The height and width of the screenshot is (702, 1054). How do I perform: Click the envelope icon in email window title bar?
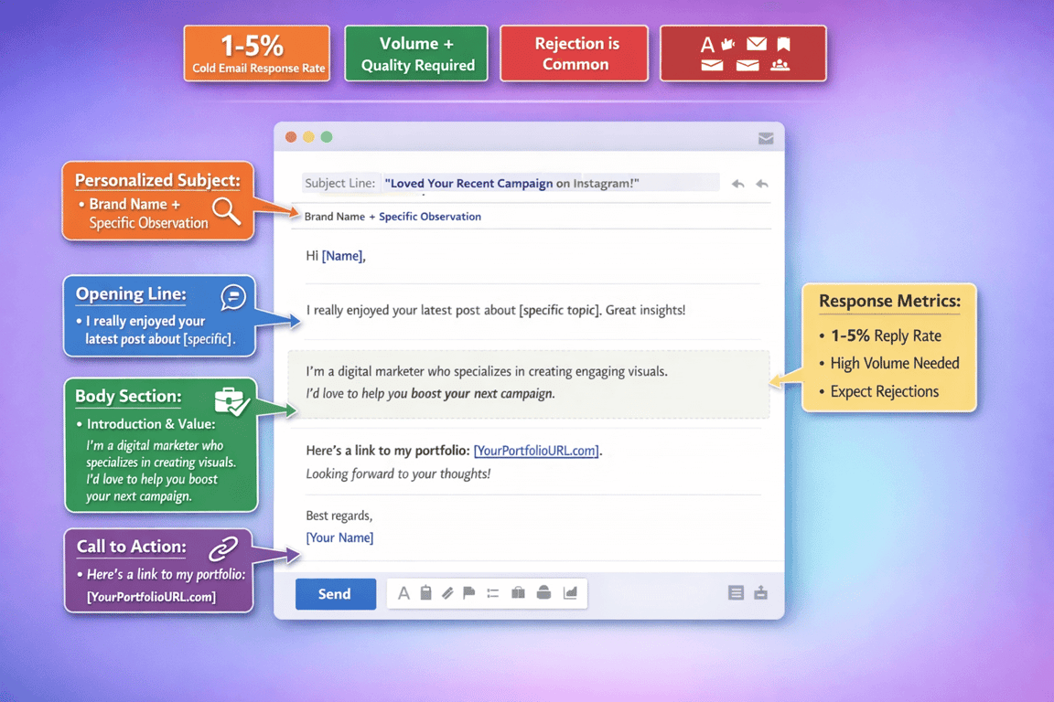(x=766, y=138)
